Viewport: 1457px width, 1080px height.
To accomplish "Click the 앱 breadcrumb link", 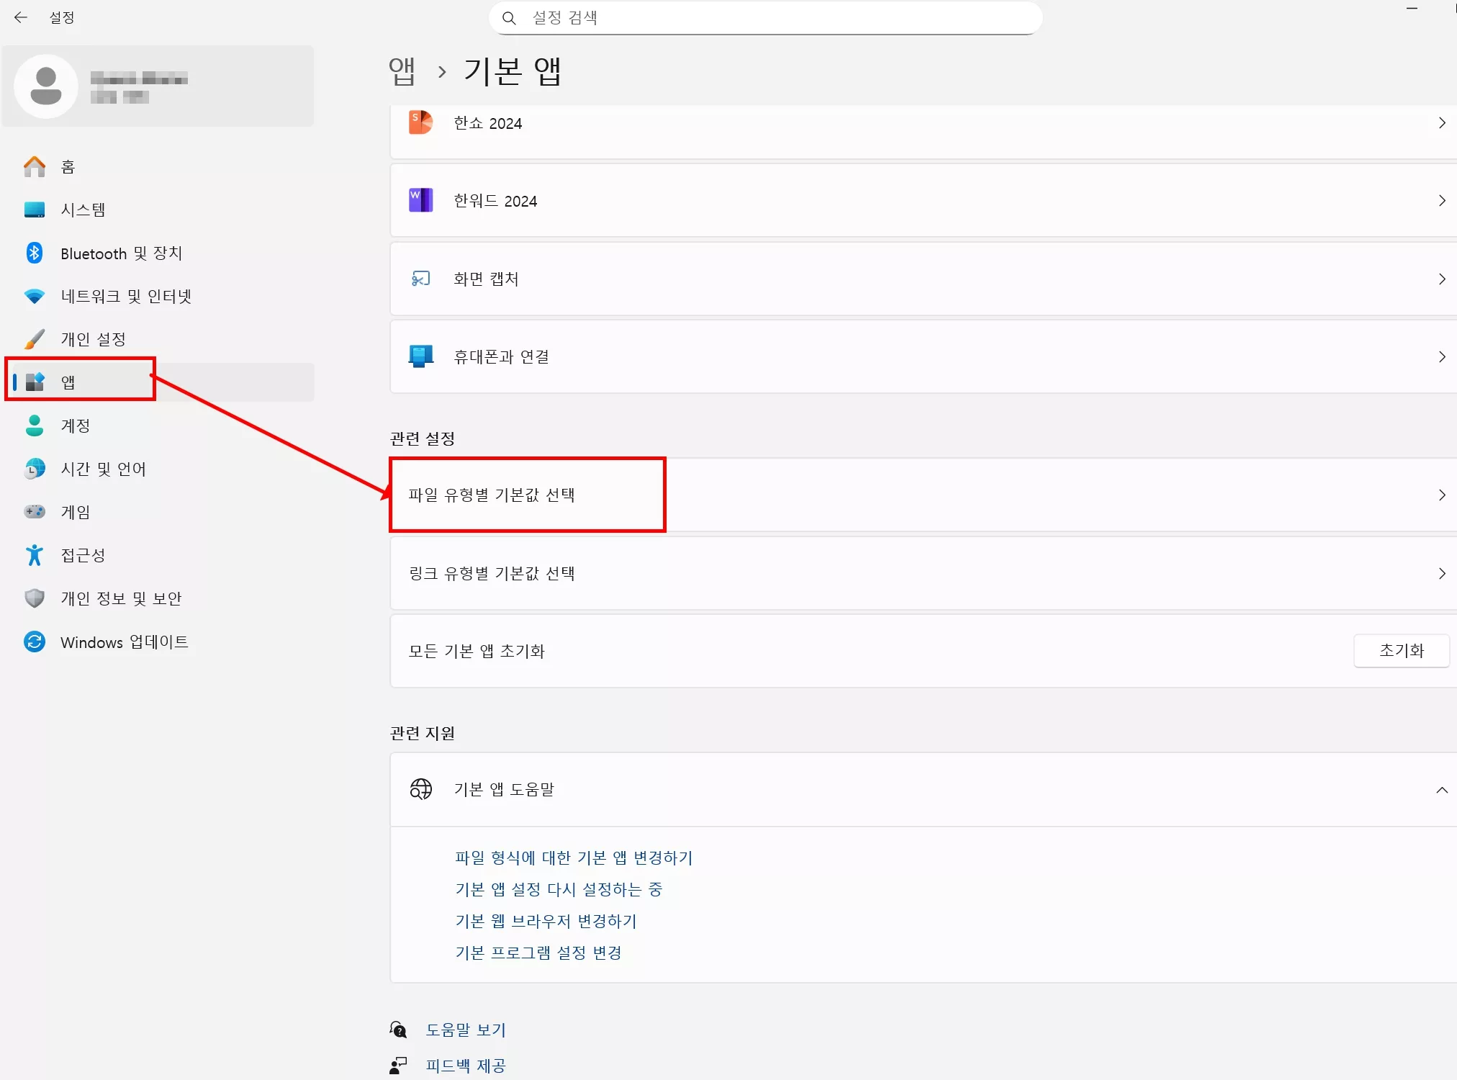I will [402, 71].
